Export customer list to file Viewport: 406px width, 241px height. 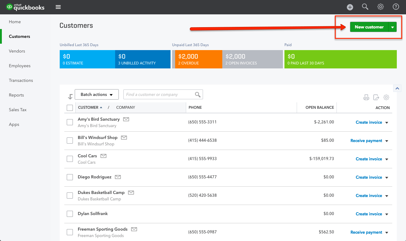tap(376, 97)
